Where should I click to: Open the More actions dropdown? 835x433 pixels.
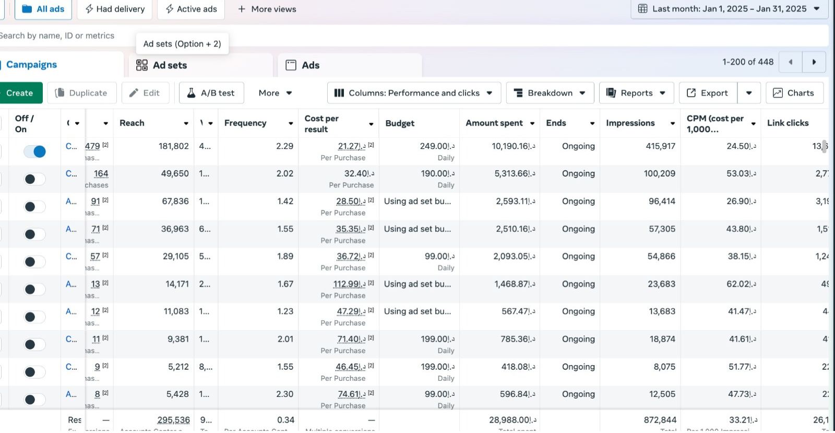coord(275,93)
